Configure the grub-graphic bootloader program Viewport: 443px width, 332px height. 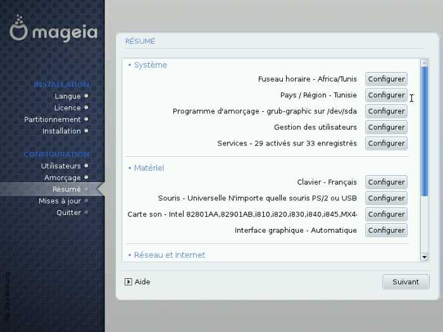pyautogui.click(x=386, y=111)
